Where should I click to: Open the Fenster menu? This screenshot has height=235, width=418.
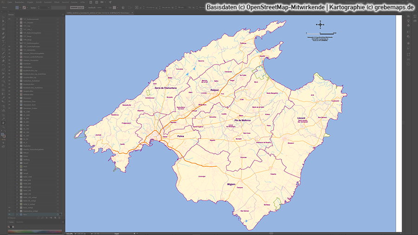[x=75, y=2]
